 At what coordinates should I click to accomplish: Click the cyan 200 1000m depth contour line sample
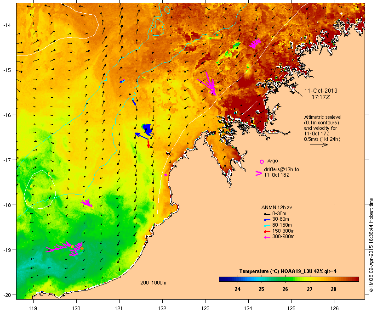pos(149,287)
